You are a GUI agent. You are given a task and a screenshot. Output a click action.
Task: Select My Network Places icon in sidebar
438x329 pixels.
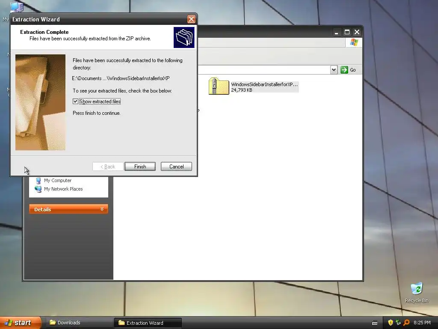(x=38, y=189)
